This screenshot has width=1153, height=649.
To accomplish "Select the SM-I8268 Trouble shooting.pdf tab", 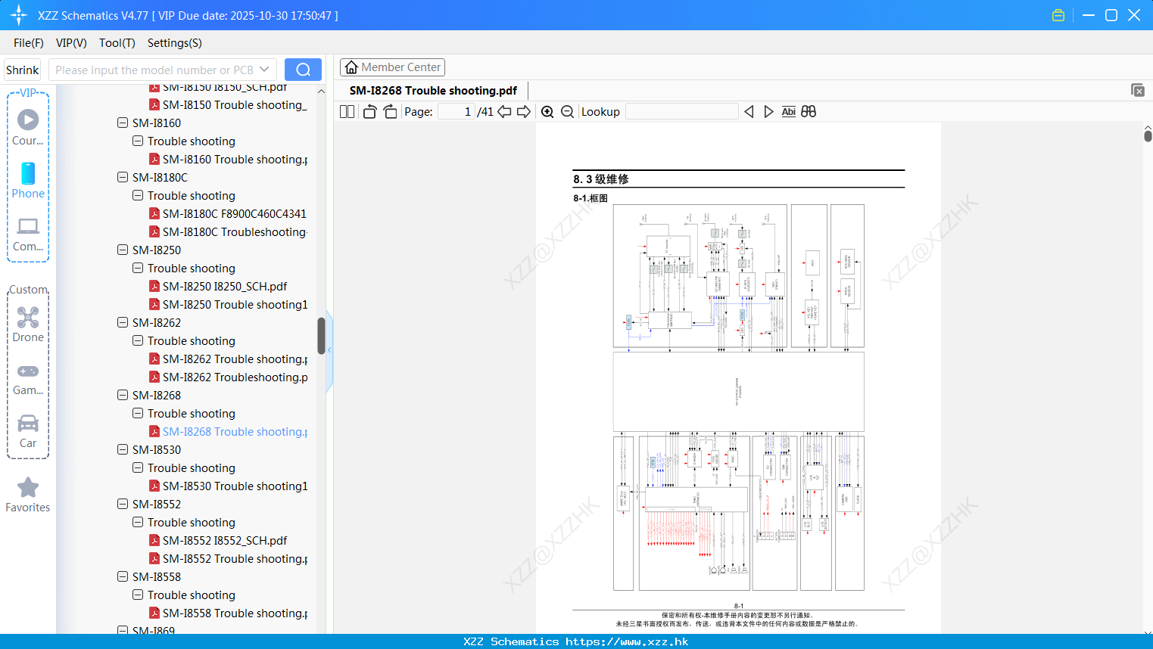I will (x=433, y=90).
